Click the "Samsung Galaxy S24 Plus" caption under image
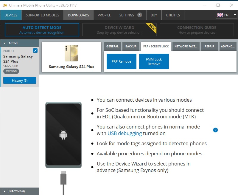This screenshot has width=238, height=195. point(71,67)
